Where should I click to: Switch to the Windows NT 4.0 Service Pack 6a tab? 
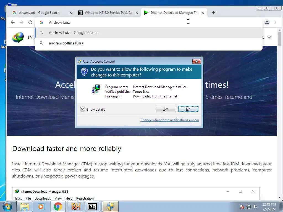click(108, 13)
